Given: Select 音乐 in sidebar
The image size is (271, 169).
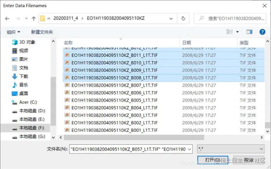Looking at the screenshot, I should click(20, 85).
